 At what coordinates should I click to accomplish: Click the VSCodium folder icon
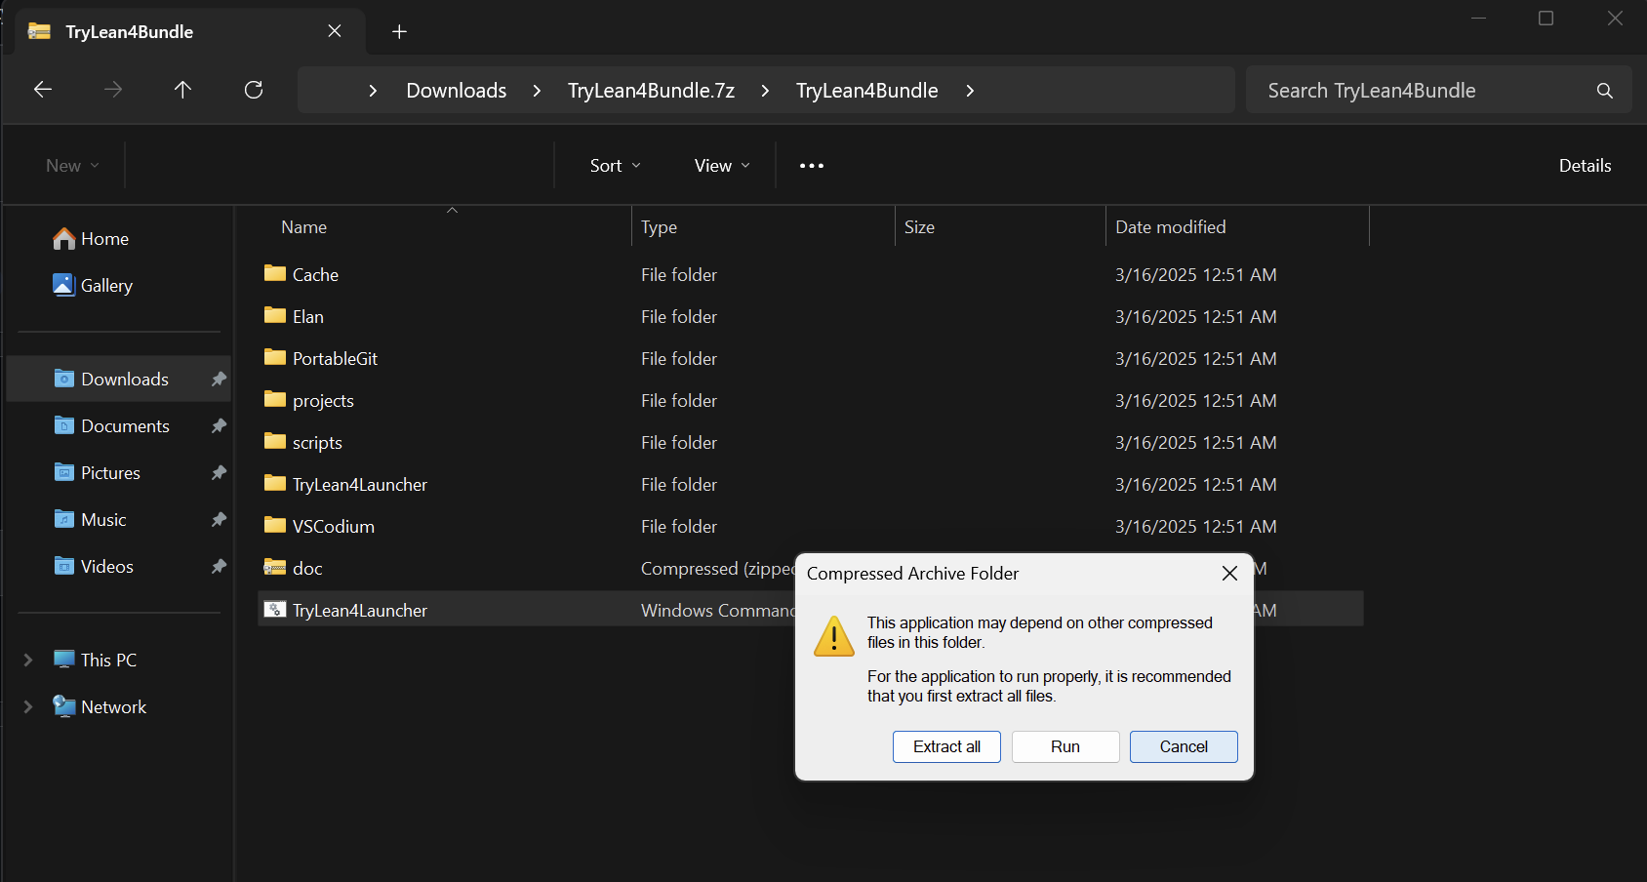275,525
